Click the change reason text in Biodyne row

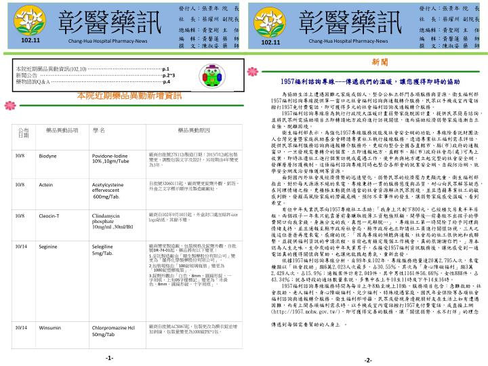point(194,159)
